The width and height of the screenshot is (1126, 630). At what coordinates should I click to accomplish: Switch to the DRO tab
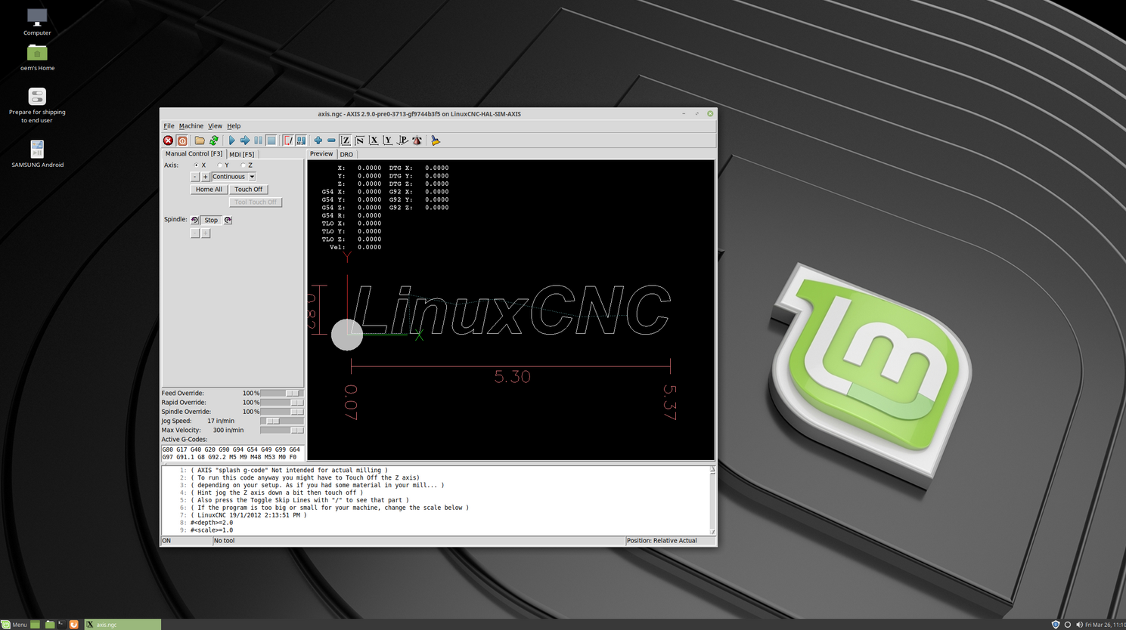click(346, 154)
